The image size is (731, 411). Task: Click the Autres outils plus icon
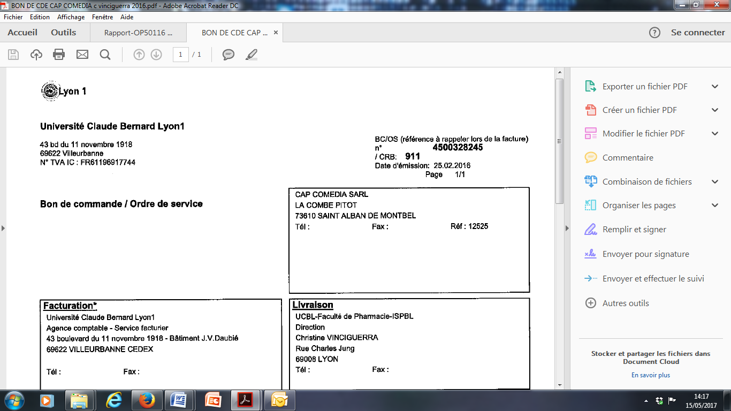point(590,303)
